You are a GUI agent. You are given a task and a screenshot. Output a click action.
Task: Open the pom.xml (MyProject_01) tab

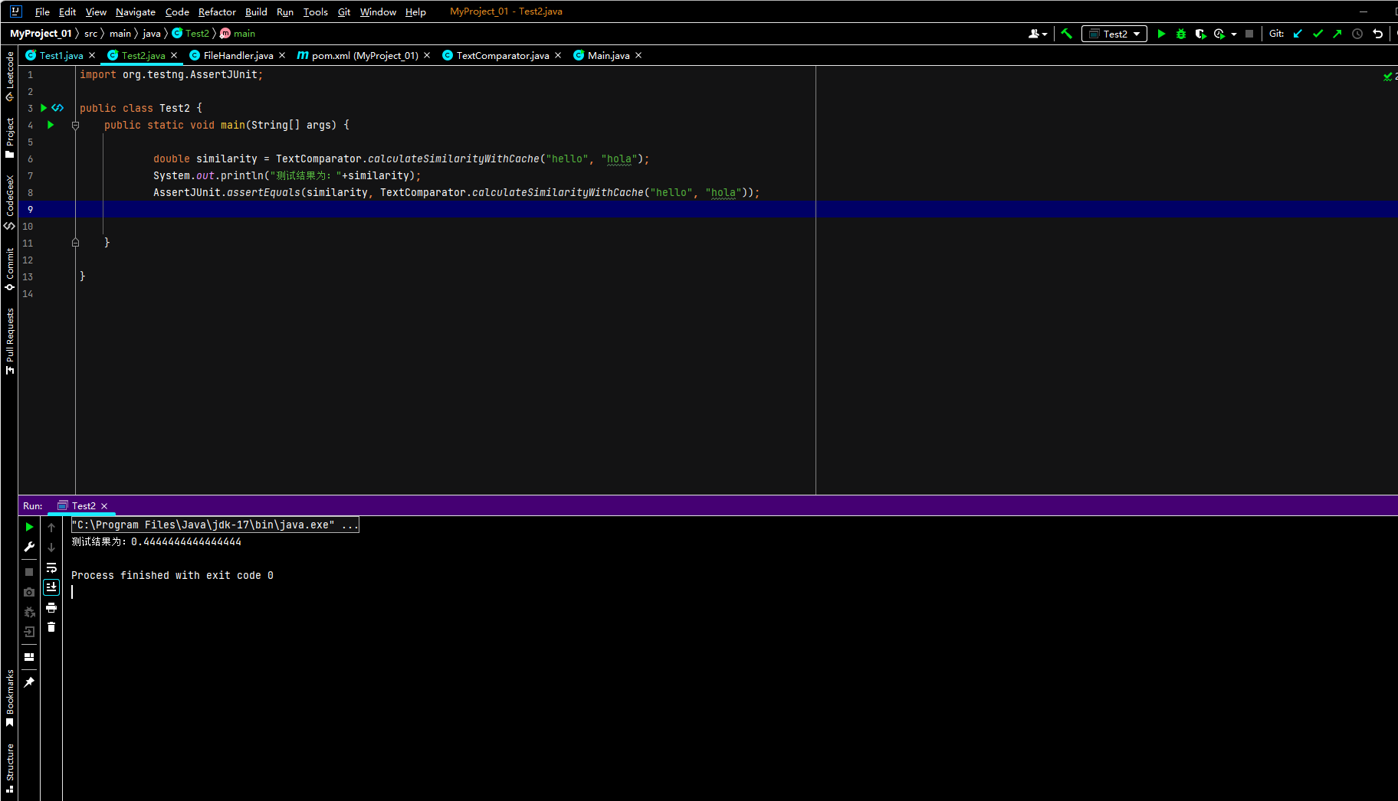(364, 55)
